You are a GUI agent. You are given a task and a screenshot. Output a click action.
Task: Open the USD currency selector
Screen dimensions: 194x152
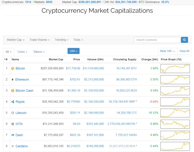click(74, 51)
